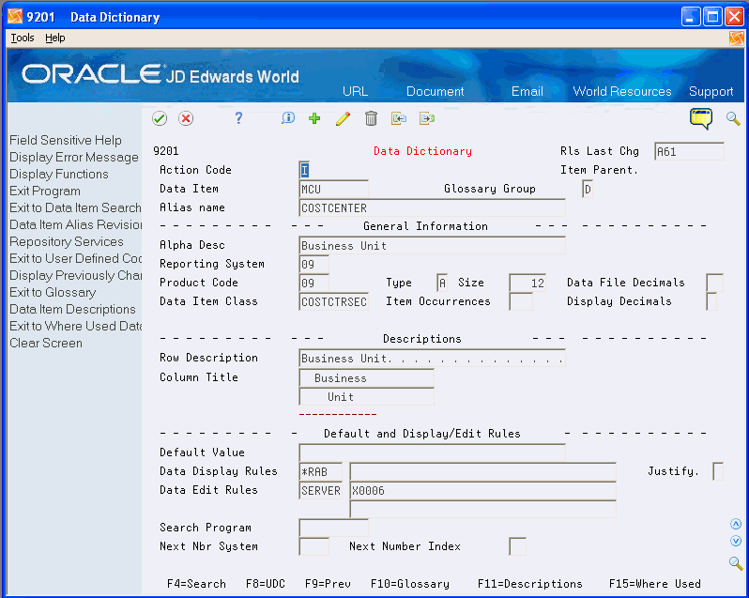This screenshot has height=598, width=749.
Task: Click Clear Screen link
Action: click(x=46, y=343)
